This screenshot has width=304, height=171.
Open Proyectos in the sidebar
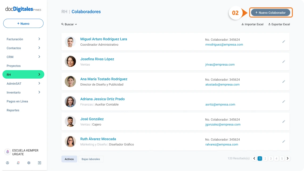(x=14, y=66)
